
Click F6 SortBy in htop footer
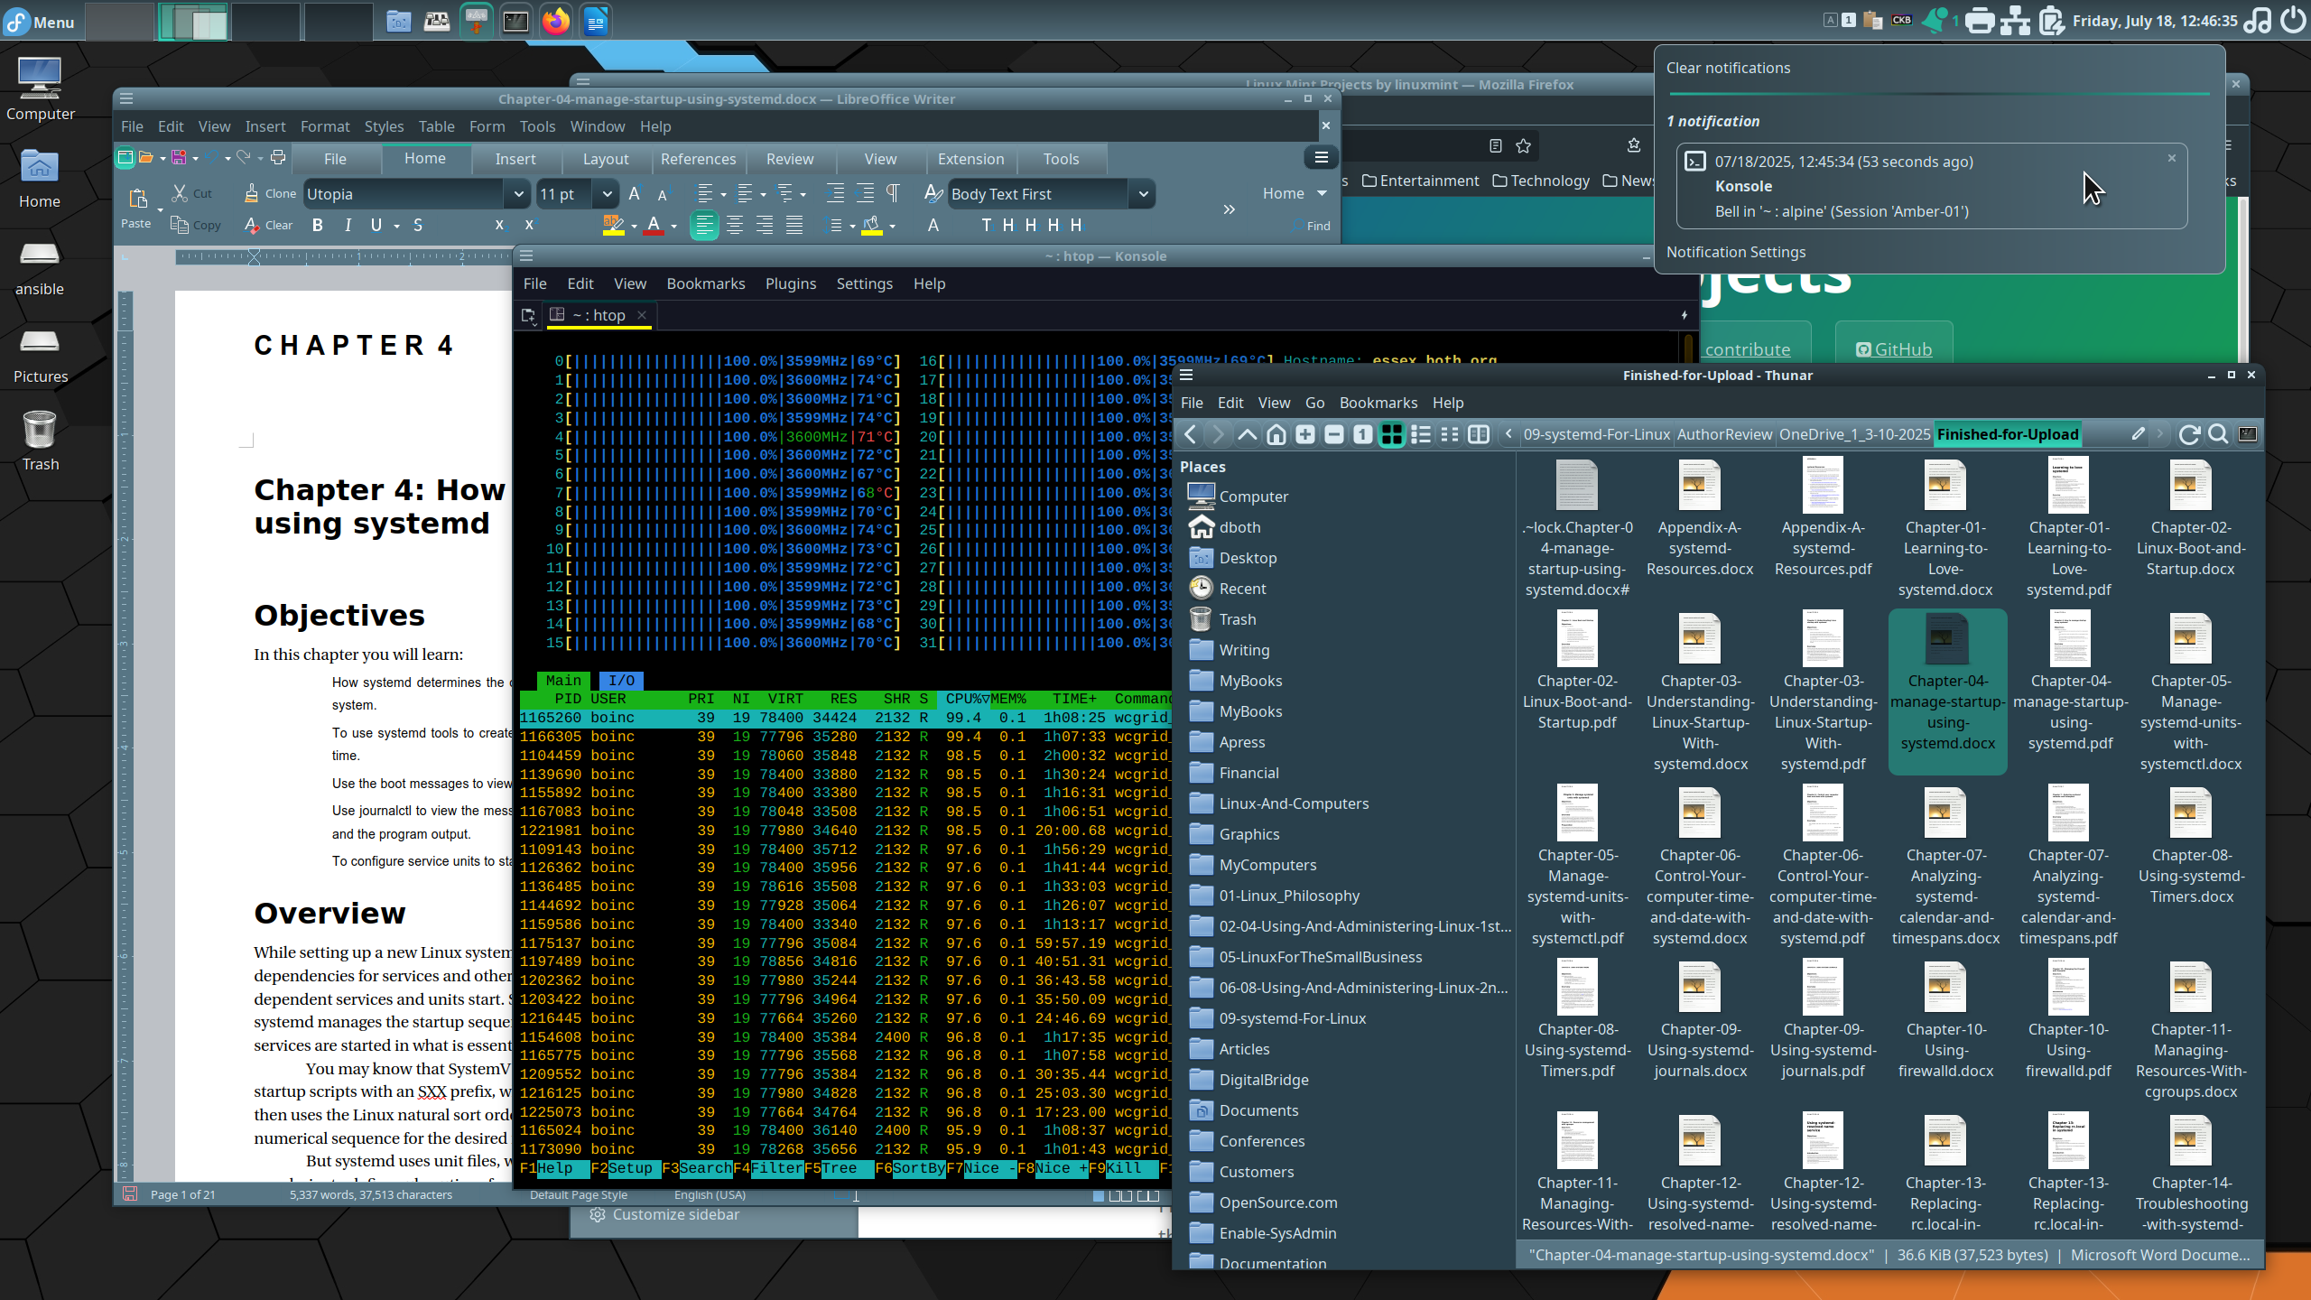coord(910,1168)
